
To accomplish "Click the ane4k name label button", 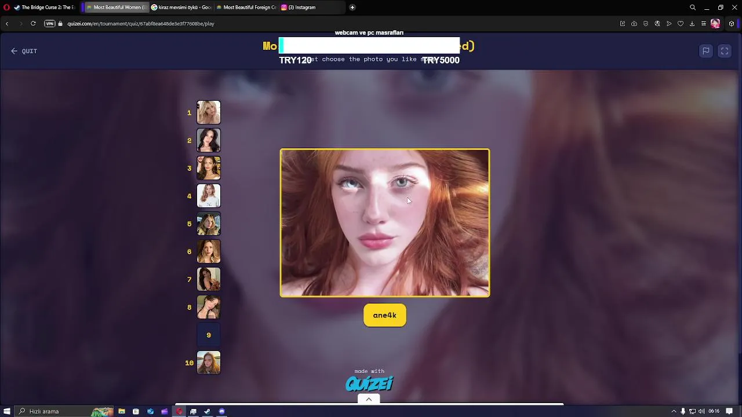I will pyautogui.click(x=385, y=315).
